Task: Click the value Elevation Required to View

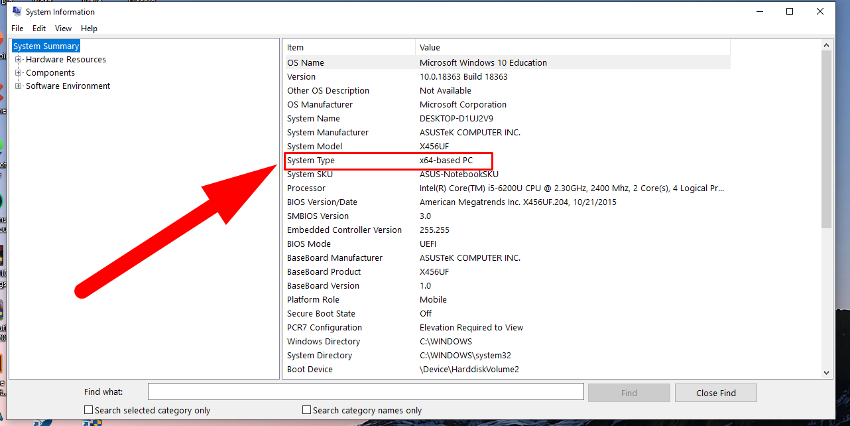Action: tap(471, 328)
